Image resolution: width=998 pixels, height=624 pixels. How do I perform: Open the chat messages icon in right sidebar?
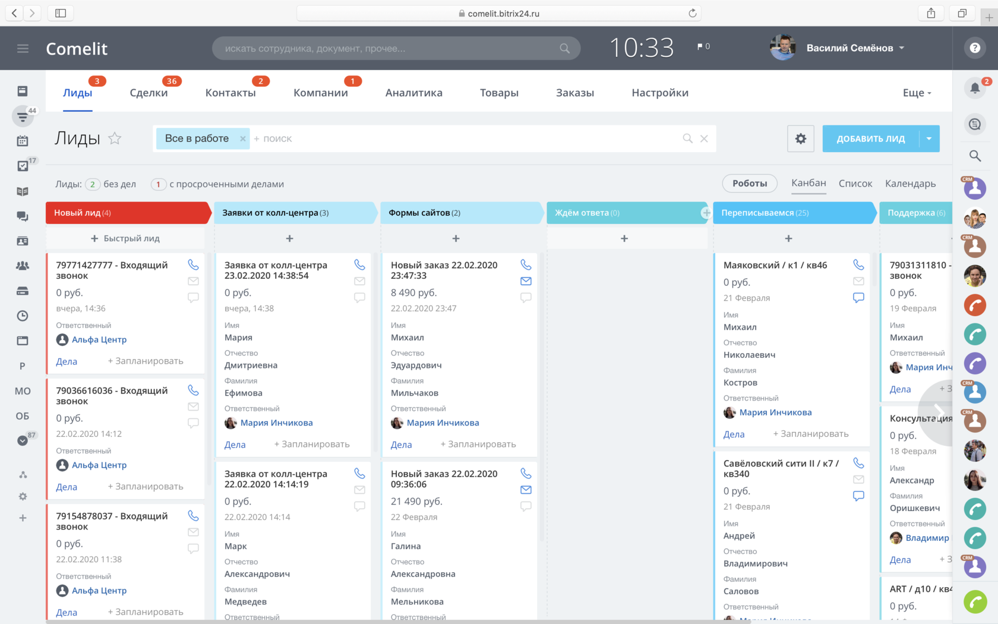(975, 124)
